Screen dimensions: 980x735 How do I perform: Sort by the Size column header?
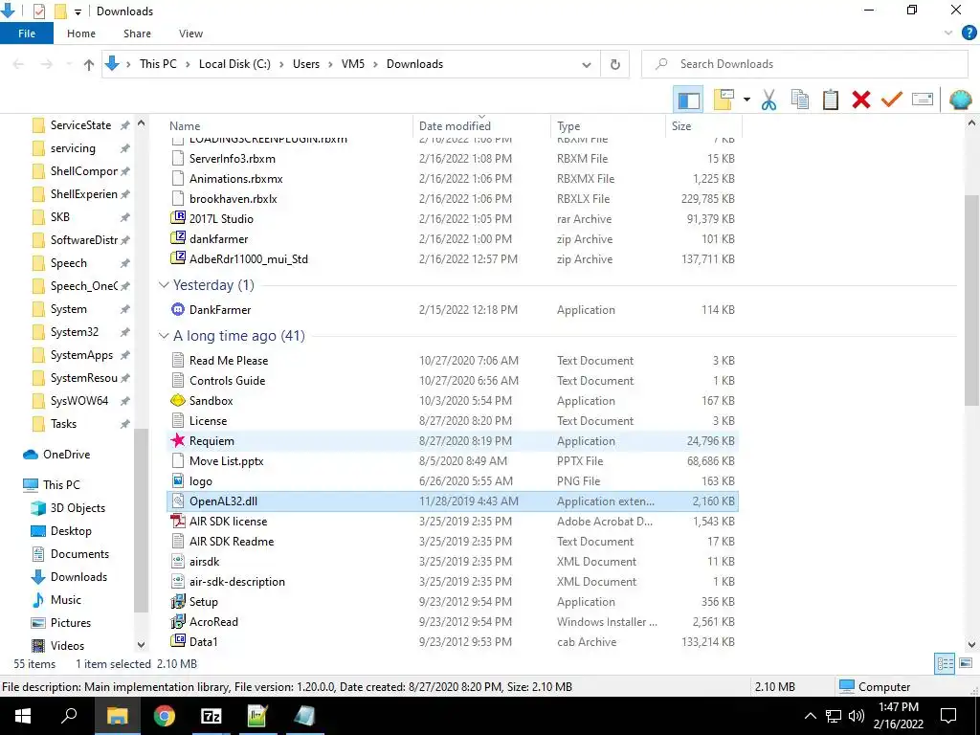(703, 125)
